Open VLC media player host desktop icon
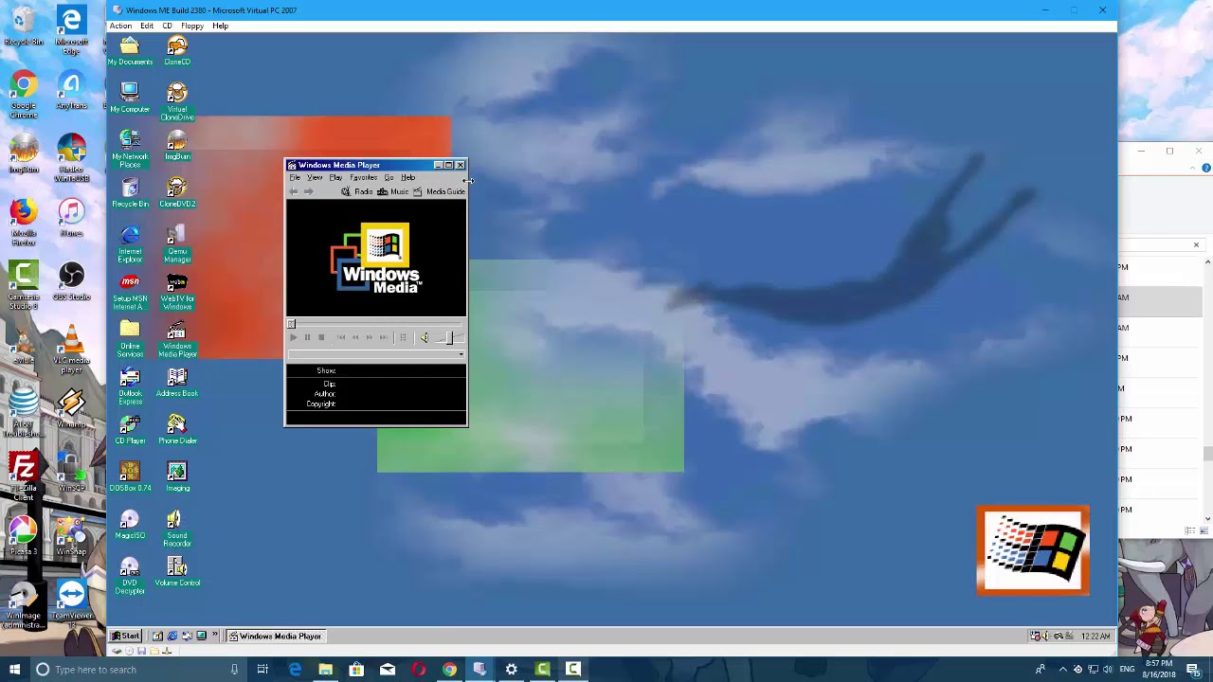 [72, 350]
